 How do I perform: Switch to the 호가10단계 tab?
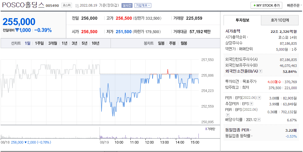[x=280, y=20]
